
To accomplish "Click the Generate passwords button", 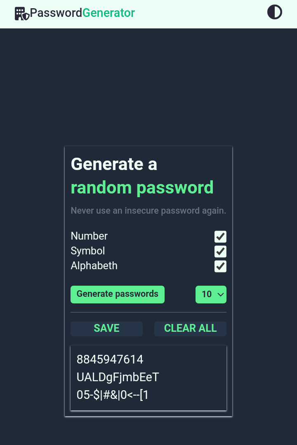I will click(x=117, y=294).
